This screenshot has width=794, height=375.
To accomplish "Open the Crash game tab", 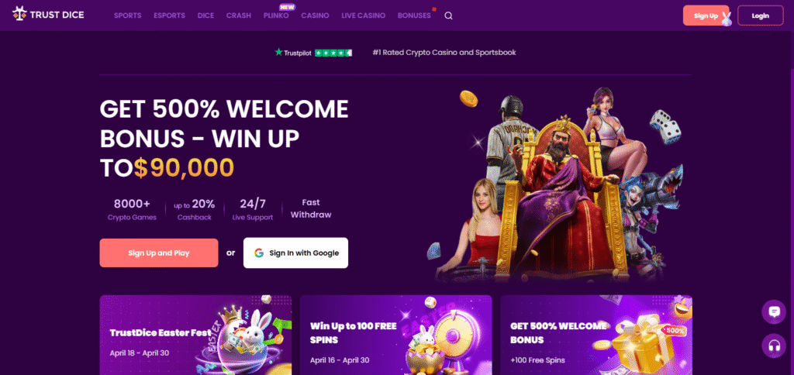I will click(x=239, y=15).
